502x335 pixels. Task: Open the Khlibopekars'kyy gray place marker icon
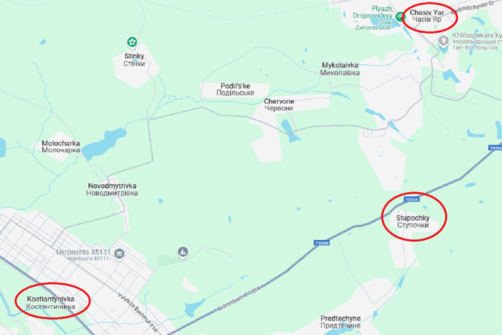[443, 41]
